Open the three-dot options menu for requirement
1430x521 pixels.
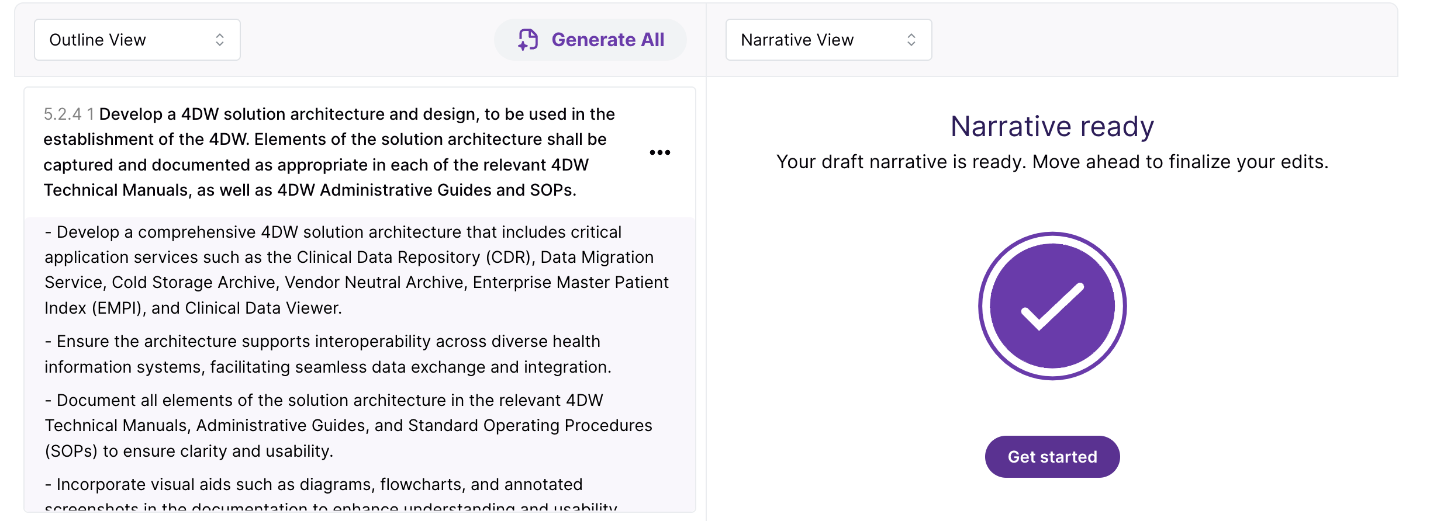(x=659, y=152)
